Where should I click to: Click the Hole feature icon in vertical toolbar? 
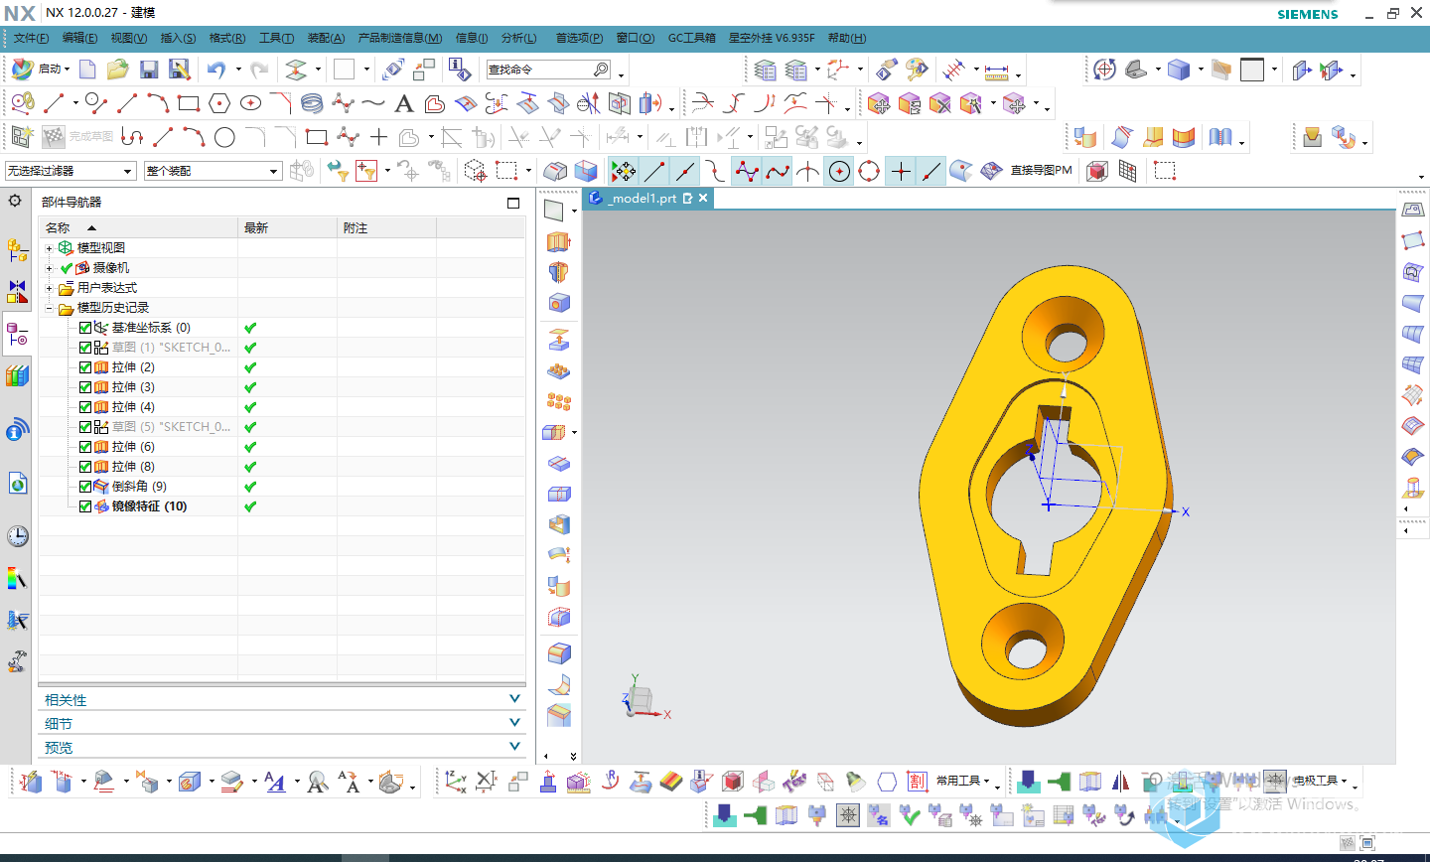(x=559, y=303)
